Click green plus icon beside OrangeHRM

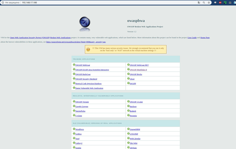(128, 129)
